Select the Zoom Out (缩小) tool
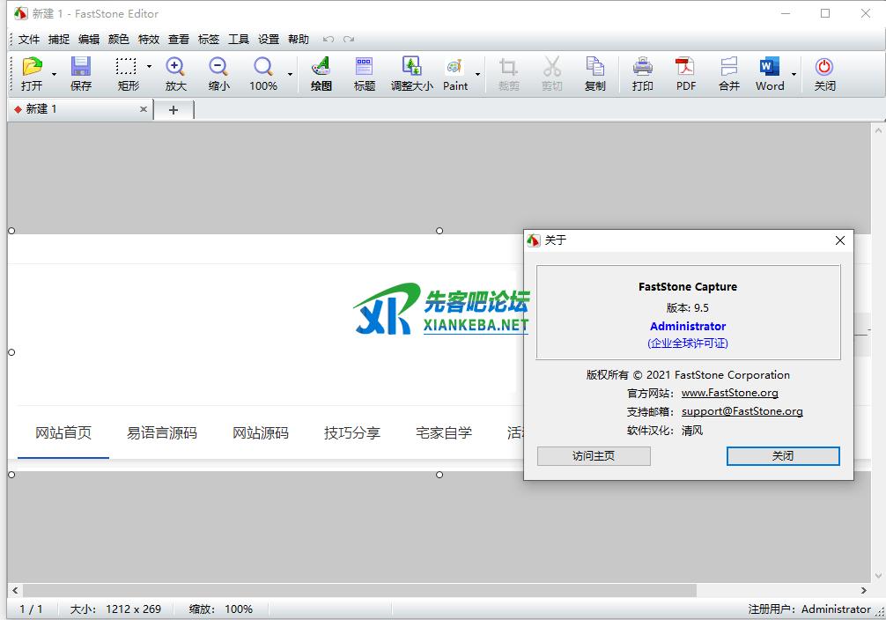 pyautogui.click(x=218, y=67)
